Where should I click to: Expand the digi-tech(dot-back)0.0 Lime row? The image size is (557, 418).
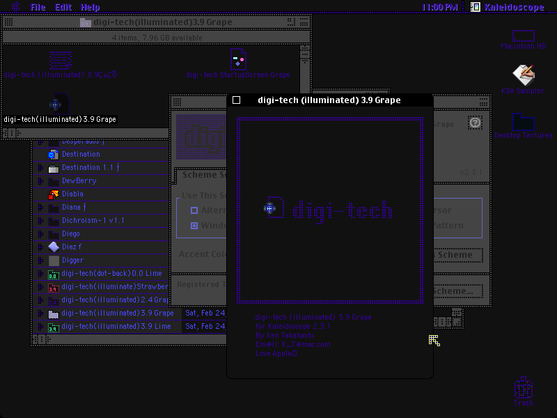click(x=40, y=274)
